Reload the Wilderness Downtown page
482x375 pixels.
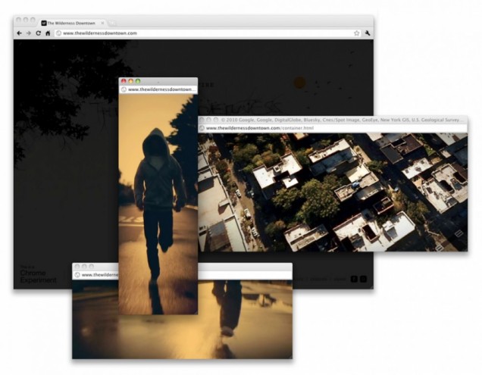38,33
